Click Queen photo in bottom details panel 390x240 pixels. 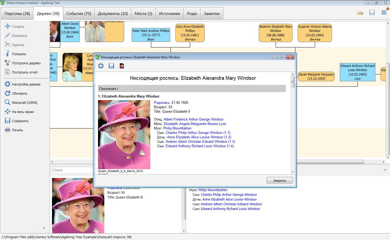point(78,205)
